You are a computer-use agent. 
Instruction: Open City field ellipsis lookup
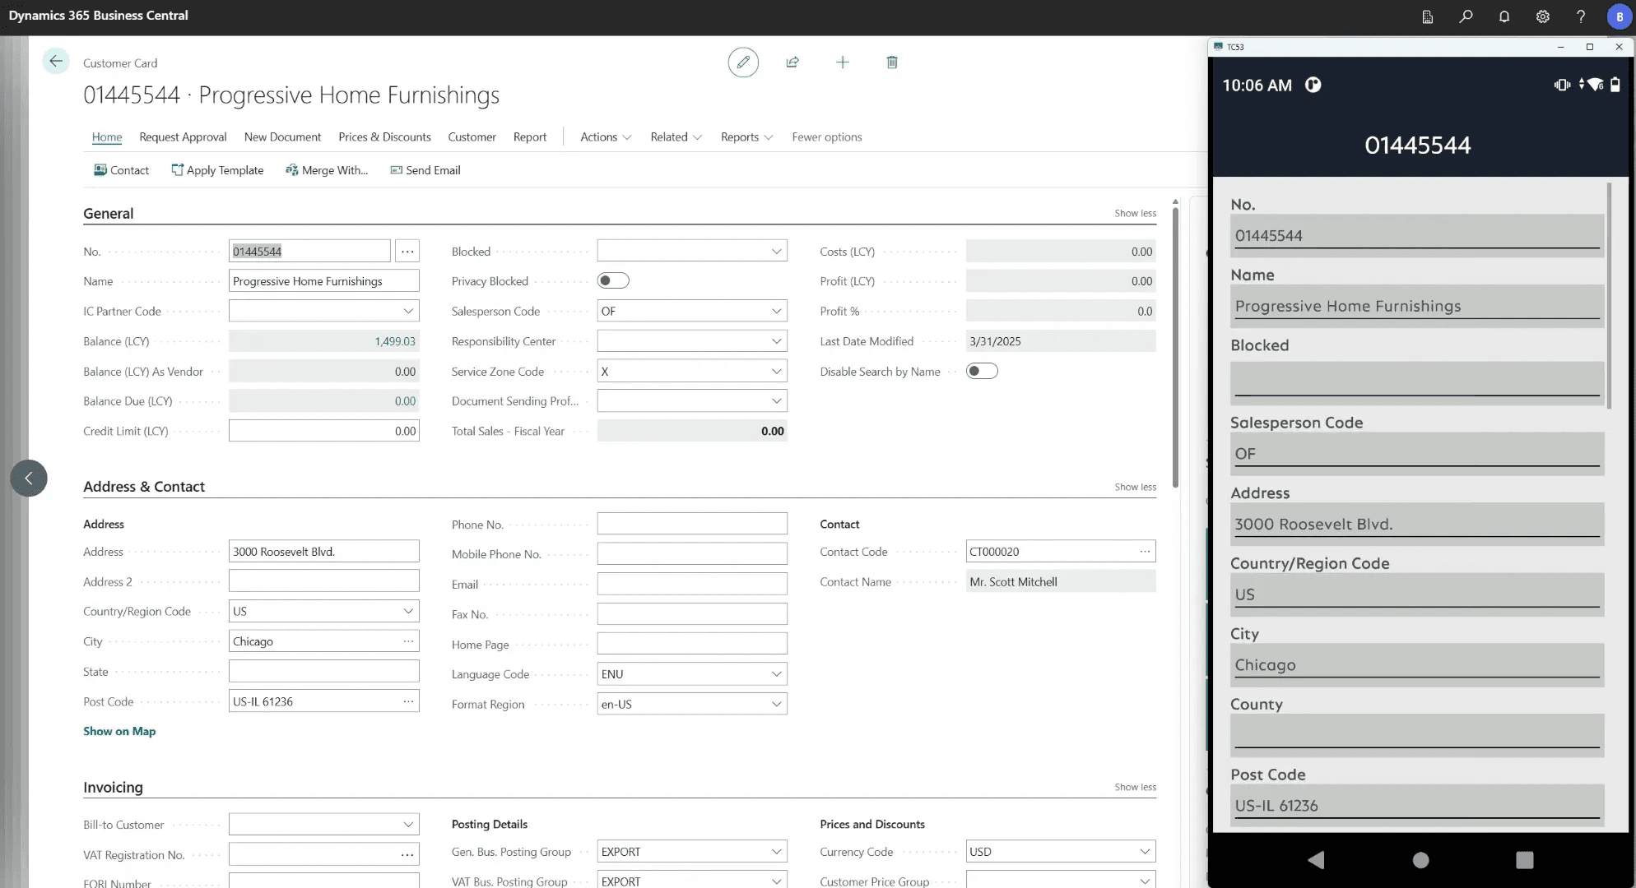coord(408,641)
